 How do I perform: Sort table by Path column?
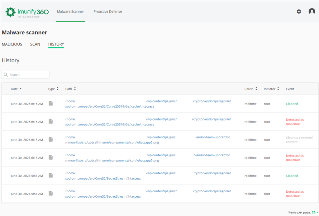tap(71, 89)
